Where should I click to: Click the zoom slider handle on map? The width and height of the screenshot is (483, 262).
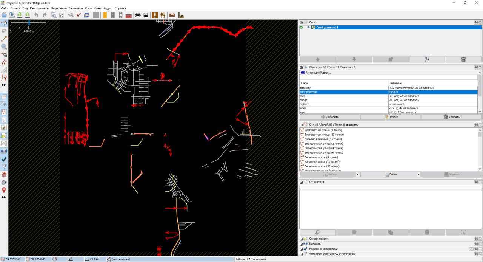click(x=29, y=23)
